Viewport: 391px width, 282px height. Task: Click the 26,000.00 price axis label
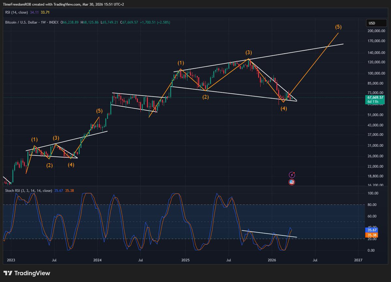click(375, 156)
